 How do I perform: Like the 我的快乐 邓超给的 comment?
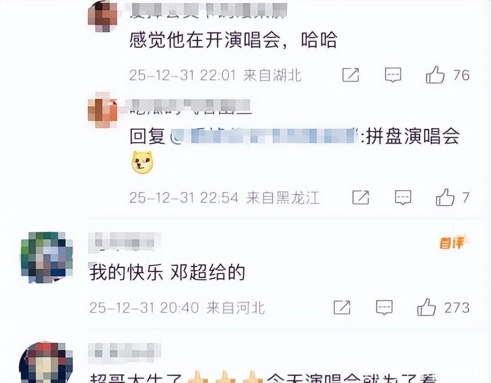point(426,307)
